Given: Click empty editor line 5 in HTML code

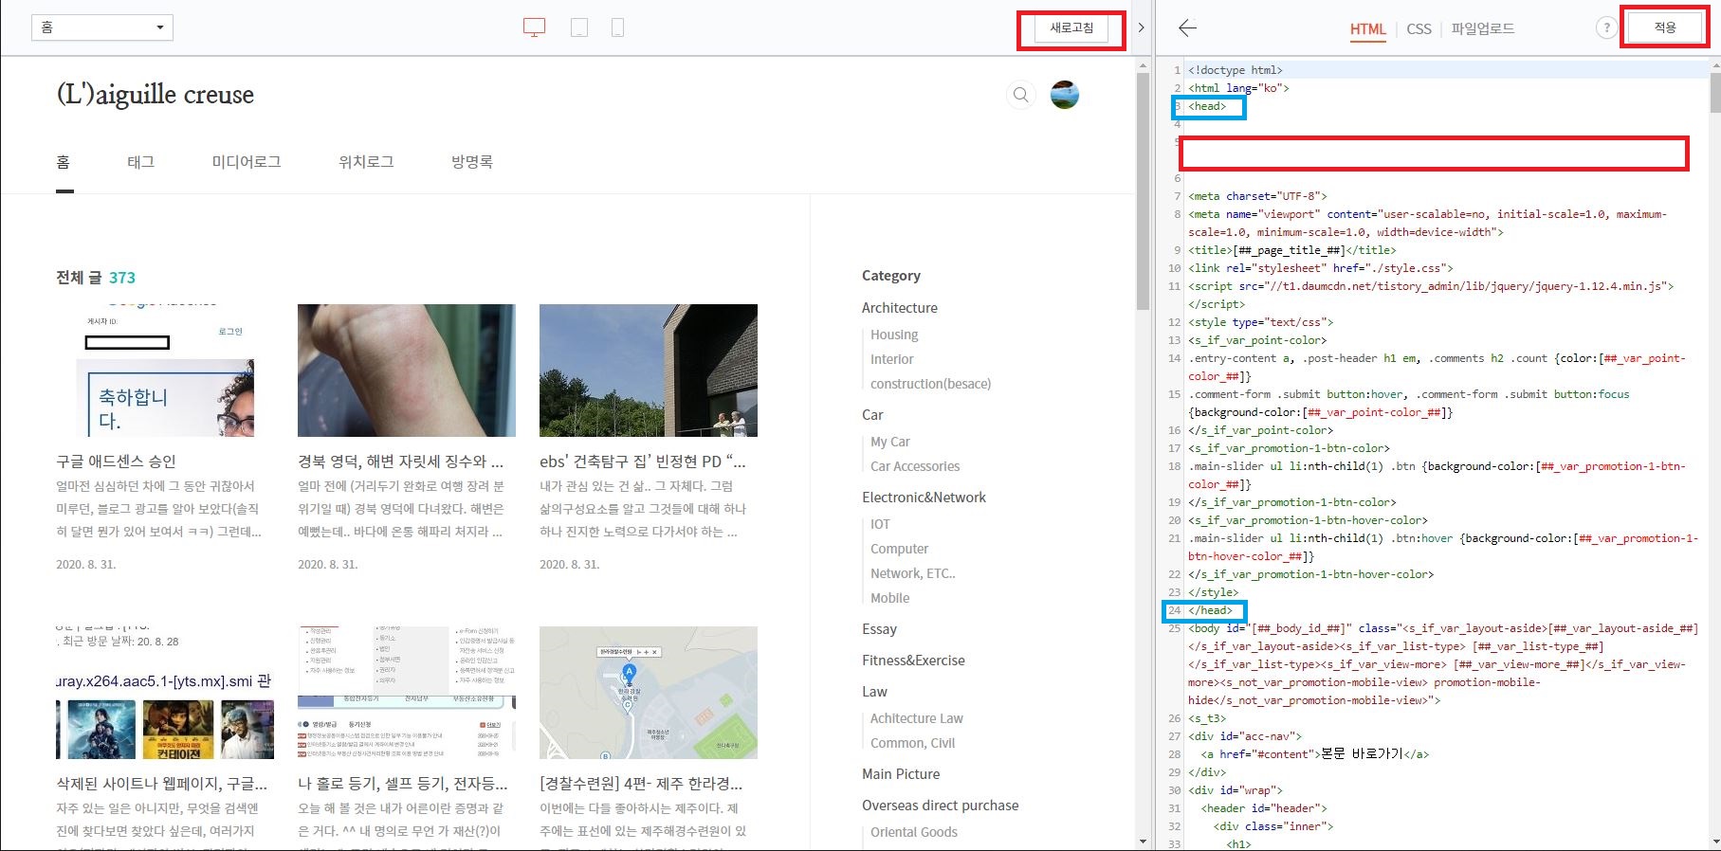Looking at the screenshot, I should 1433,153.
